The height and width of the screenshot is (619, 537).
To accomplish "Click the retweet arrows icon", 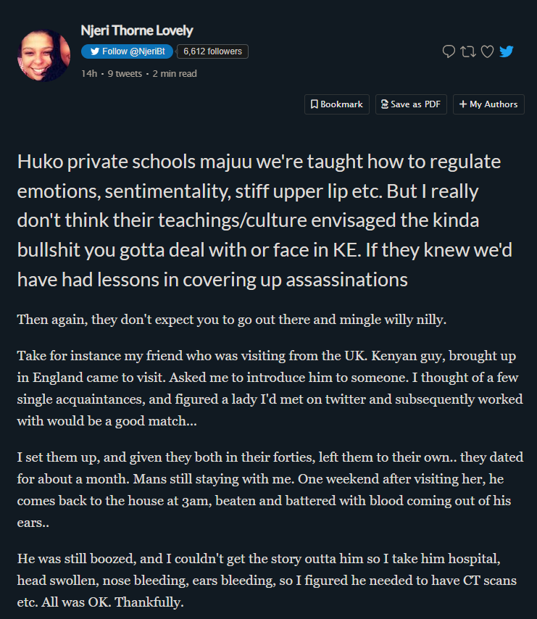I will click(469, 51).
